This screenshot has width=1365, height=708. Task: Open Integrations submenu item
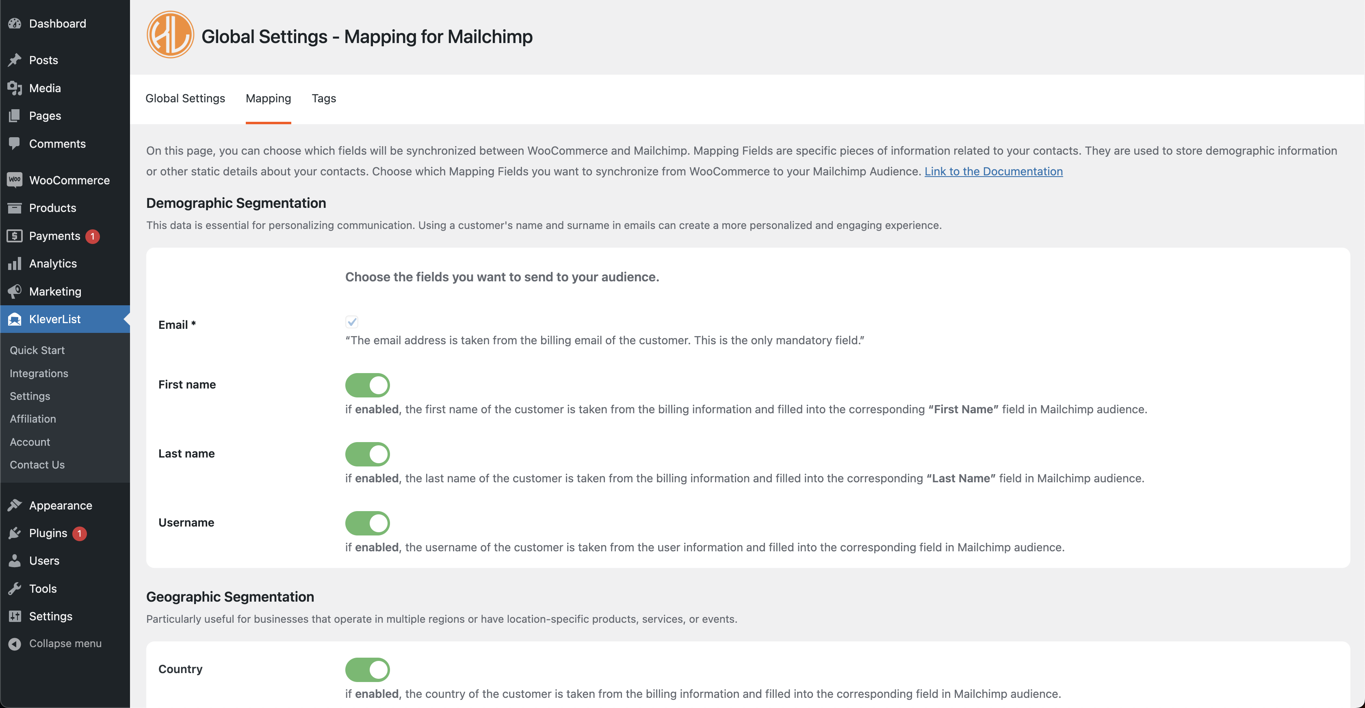39,373
